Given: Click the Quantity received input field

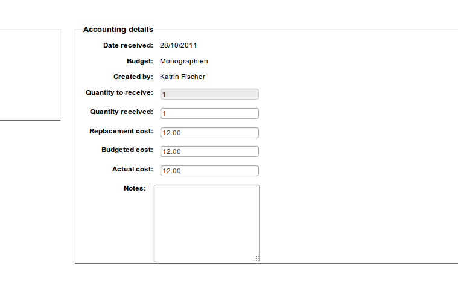Looking at the screenshot, I should tap(209, 113).
